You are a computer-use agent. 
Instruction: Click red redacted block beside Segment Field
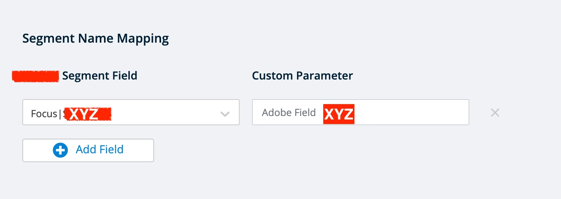35,76
